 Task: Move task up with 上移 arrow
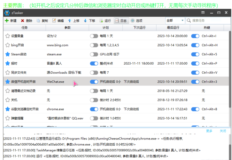[x=70, y=20]
